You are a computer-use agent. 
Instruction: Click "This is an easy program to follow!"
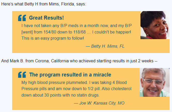(x=53, y=38)
